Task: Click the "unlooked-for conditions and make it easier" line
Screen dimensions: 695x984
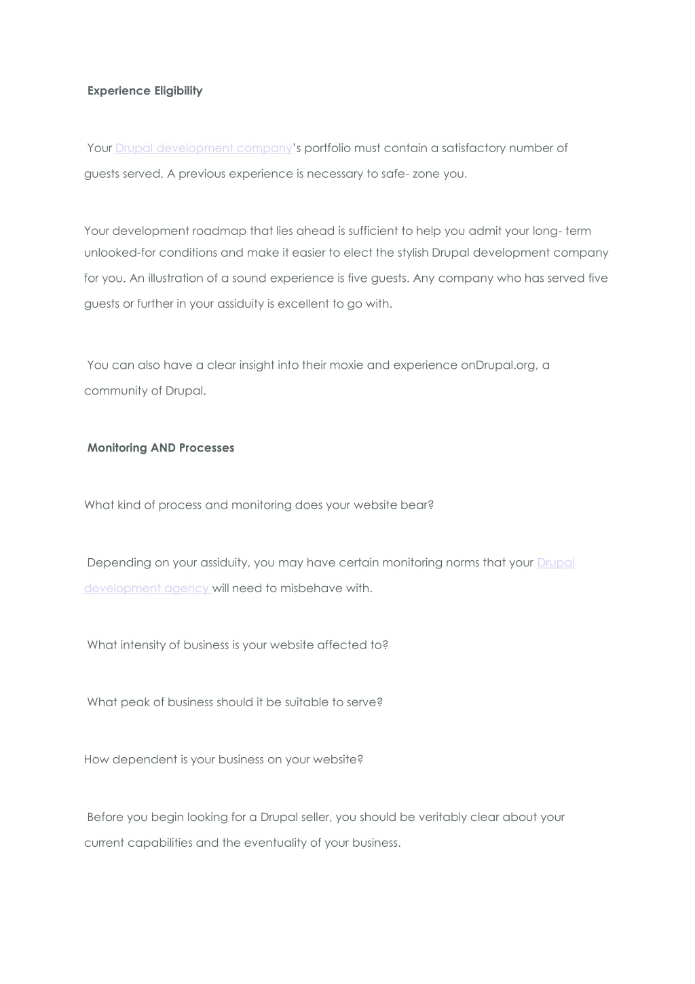Action: coord(346,253)
